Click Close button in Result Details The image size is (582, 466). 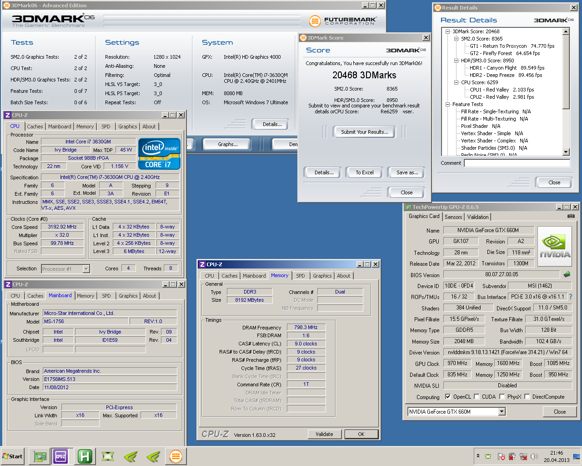coord(554,182)
